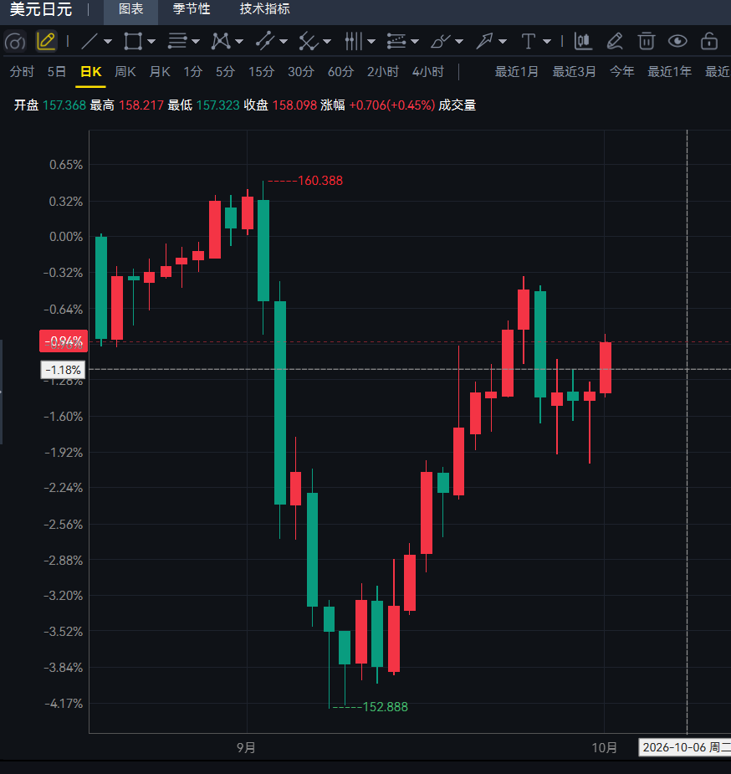Viewport: 731px width, 774px height.
Task: Click the 152.888 low price label
Action: coord(386,707)
